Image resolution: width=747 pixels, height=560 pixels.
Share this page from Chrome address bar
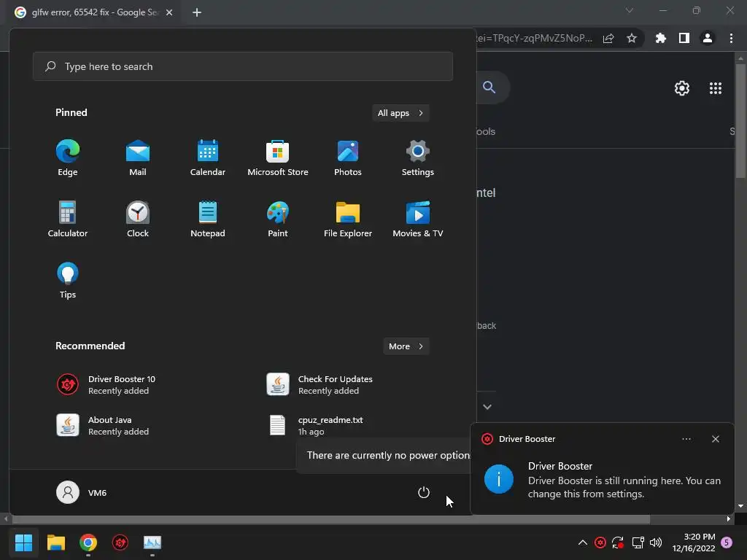tap(608, 38)
